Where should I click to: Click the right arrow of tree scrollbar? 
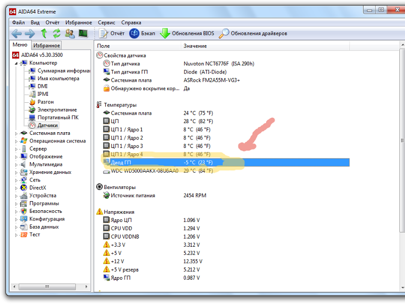86,287
